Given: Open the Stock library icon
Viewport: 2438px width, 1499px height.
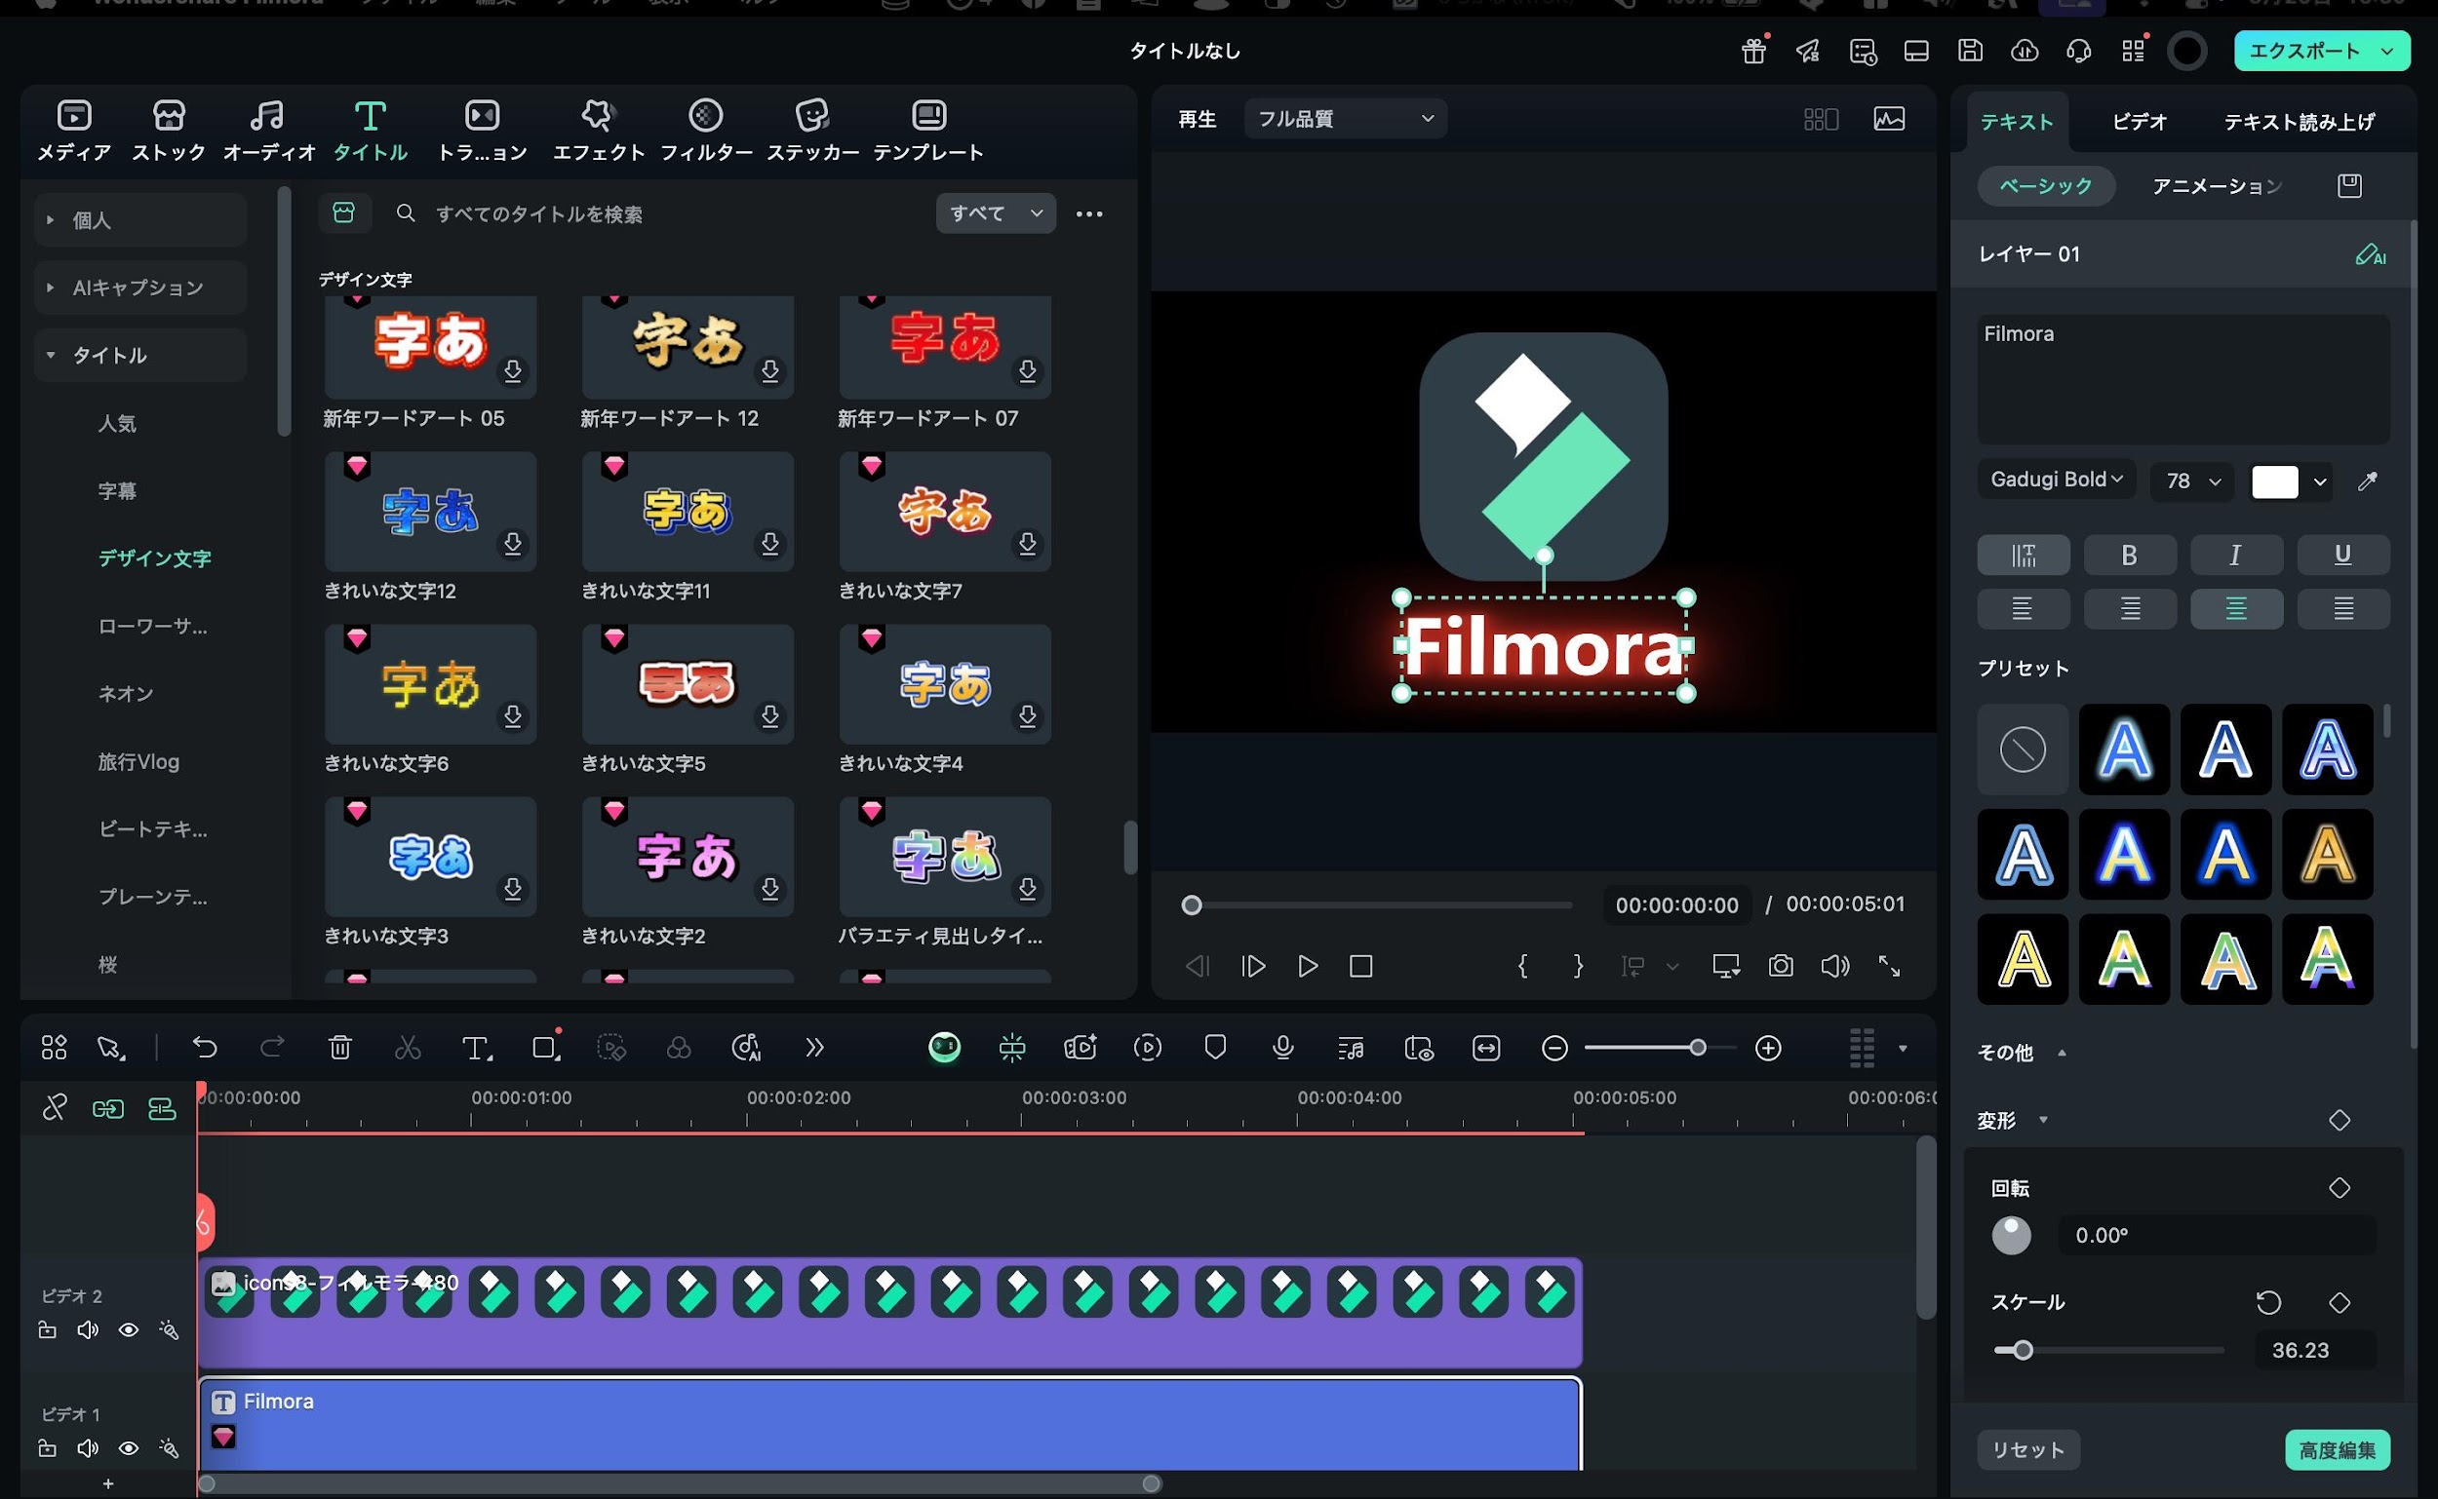Looking at the screenshot, I should 169,130.
